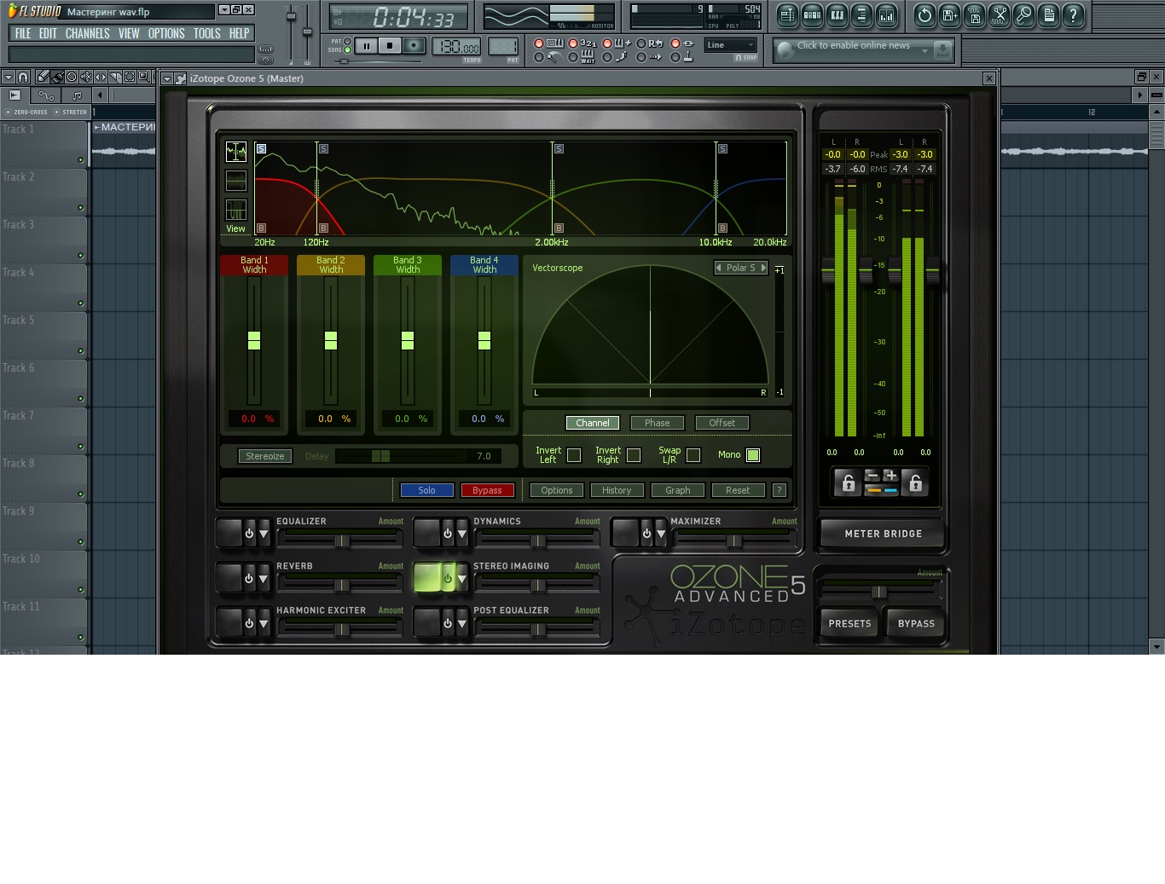The width and height of the screenshot is (1165, 884).
Task: Enable the Maximizer module power button
Action: tap(646, 534)
